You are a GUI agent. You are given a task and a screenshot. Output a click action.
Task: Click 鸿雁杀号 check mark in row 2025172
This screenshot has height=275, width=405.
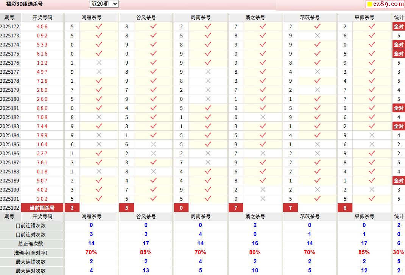99,26
